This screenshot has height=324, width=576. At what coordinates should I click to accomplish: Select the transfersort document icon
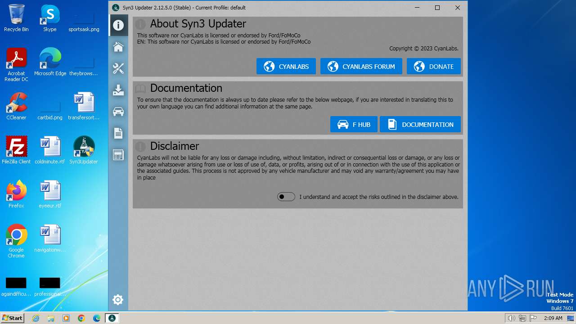84,106
